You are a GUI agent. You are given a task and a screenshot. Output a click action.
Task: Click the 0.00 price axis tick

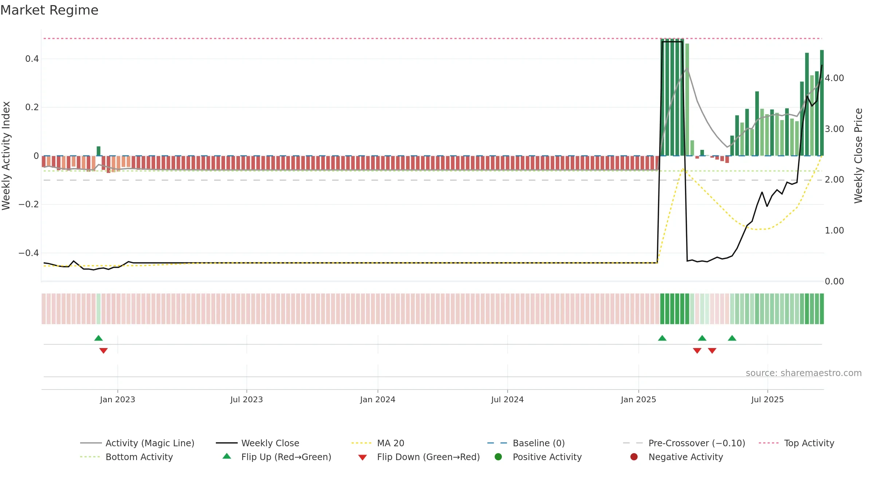[834, 282]
